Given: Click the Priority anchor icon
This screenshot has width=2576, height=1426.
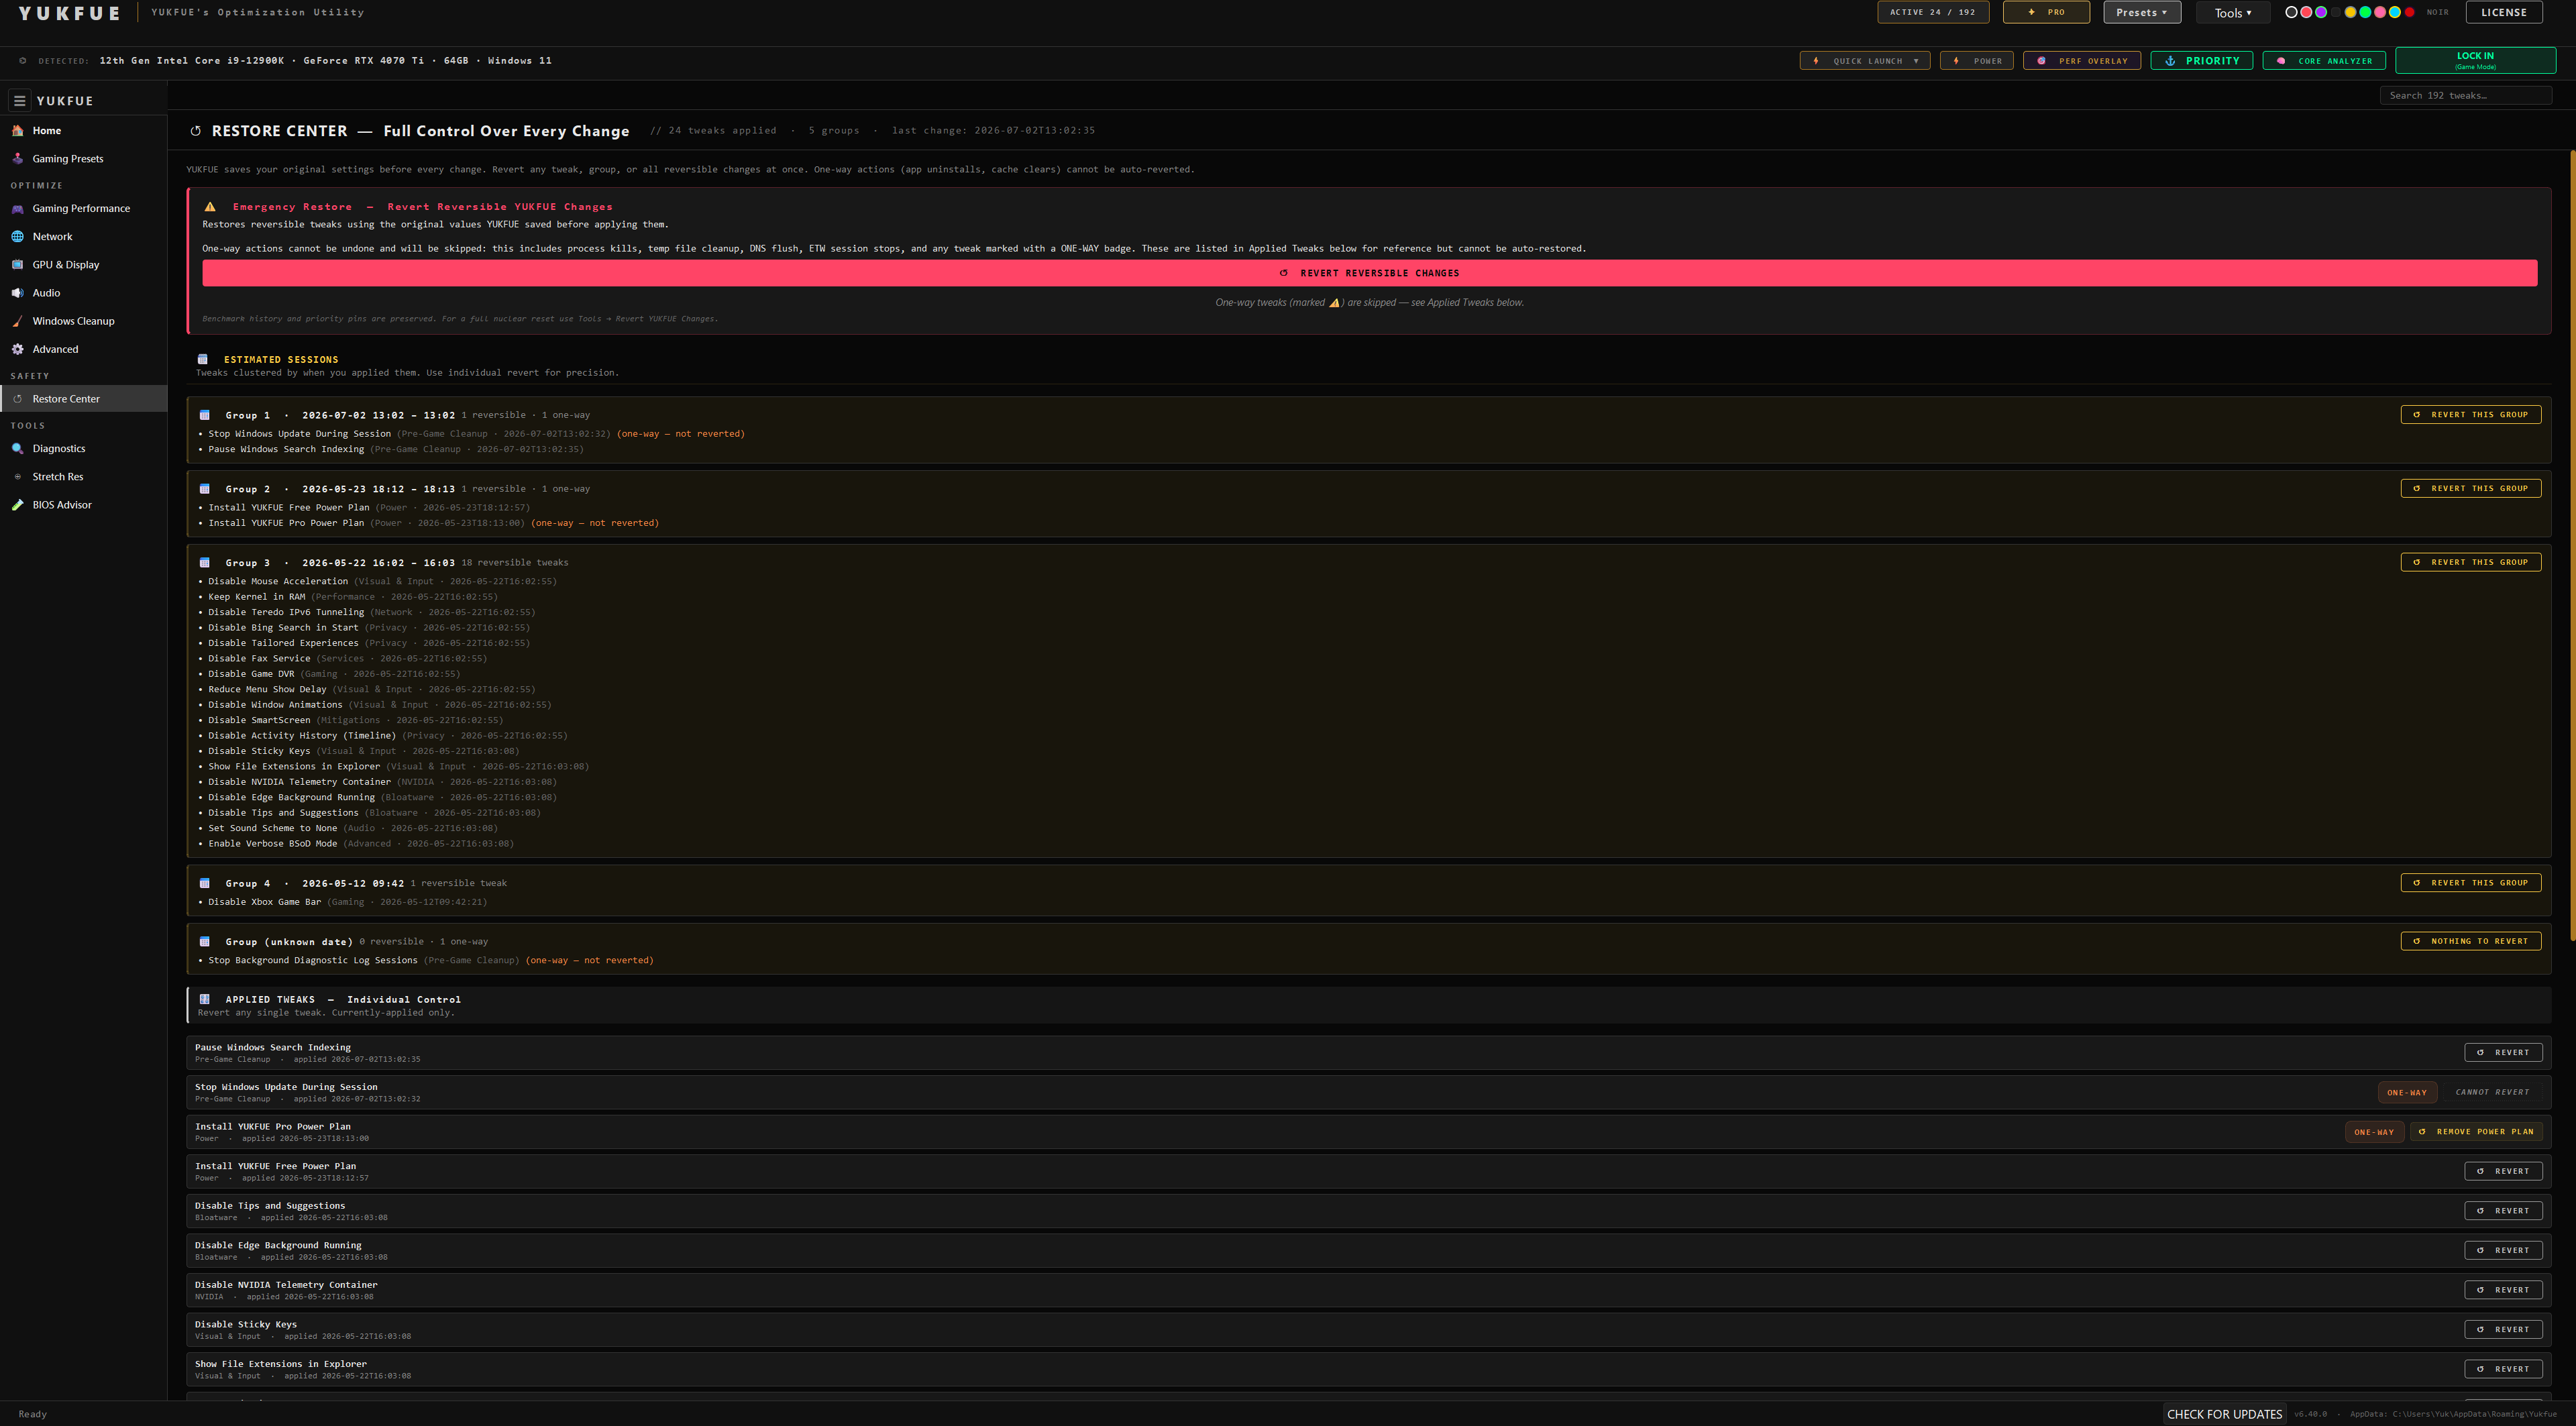Looking at the screenshot, I should [x=2170, y=61].
